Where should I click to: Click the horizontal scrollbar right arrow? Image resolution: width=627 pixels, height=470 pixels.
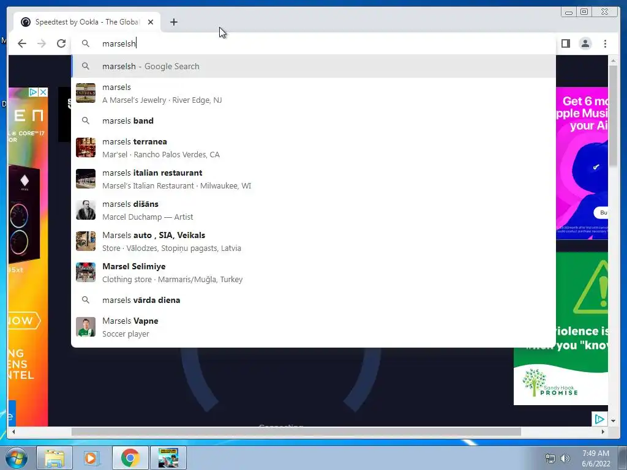click(603, 431)
